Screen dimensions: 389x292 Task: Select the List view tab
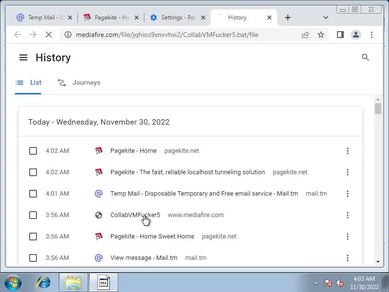(x=28, y=83)
